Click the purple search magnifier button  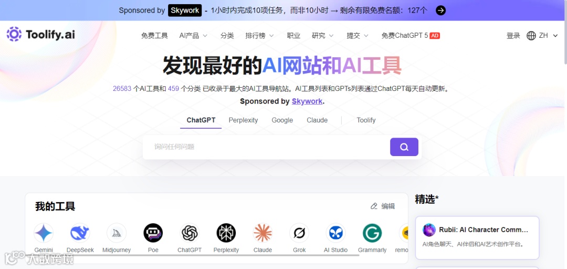[404, 147]
